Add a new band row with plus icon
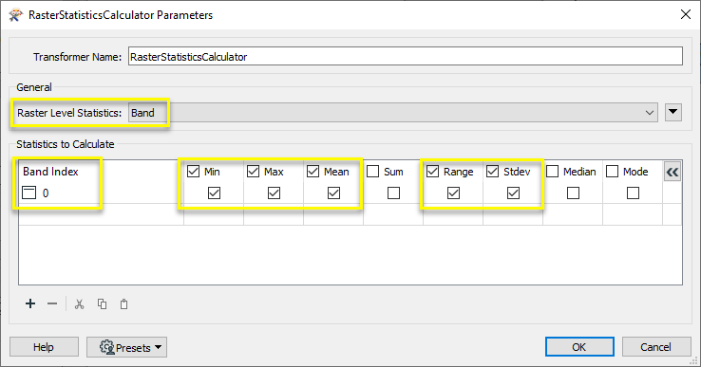 tap(30, 304)
